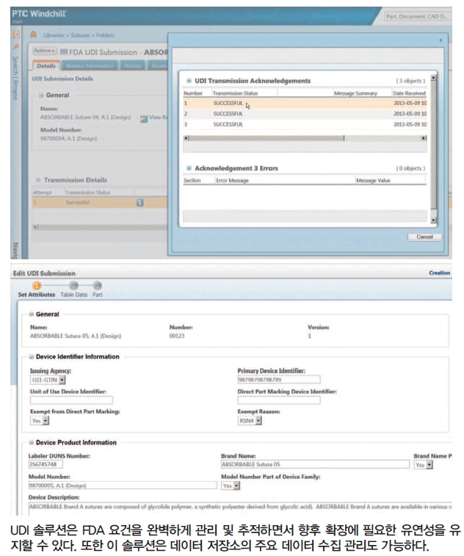Image resolution: width=464 pixels, height=556 pixels.
Task: Click the Brand Name input field
Action: pos(315,464)
